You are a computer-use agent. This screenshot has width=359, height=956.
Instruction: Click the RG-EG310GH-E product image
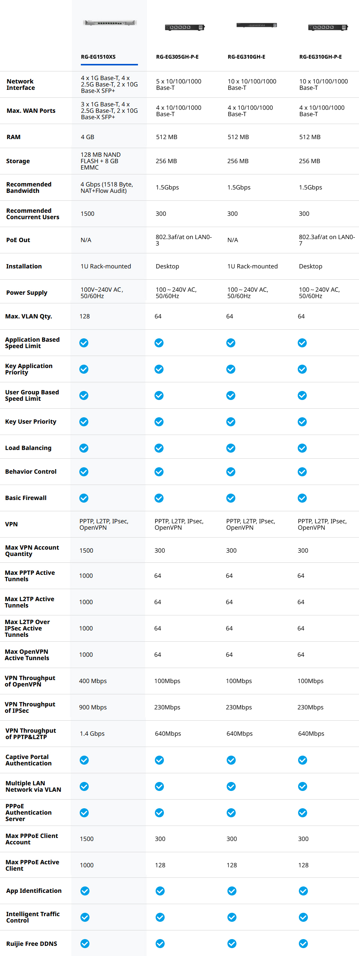[x=256, y=25]
